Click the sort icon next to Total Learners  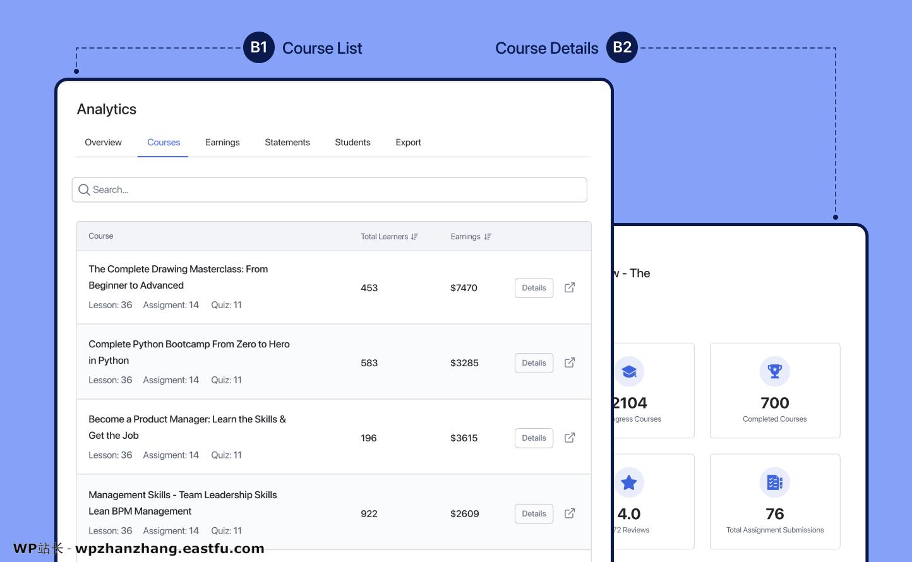click(x=414, y=236)
